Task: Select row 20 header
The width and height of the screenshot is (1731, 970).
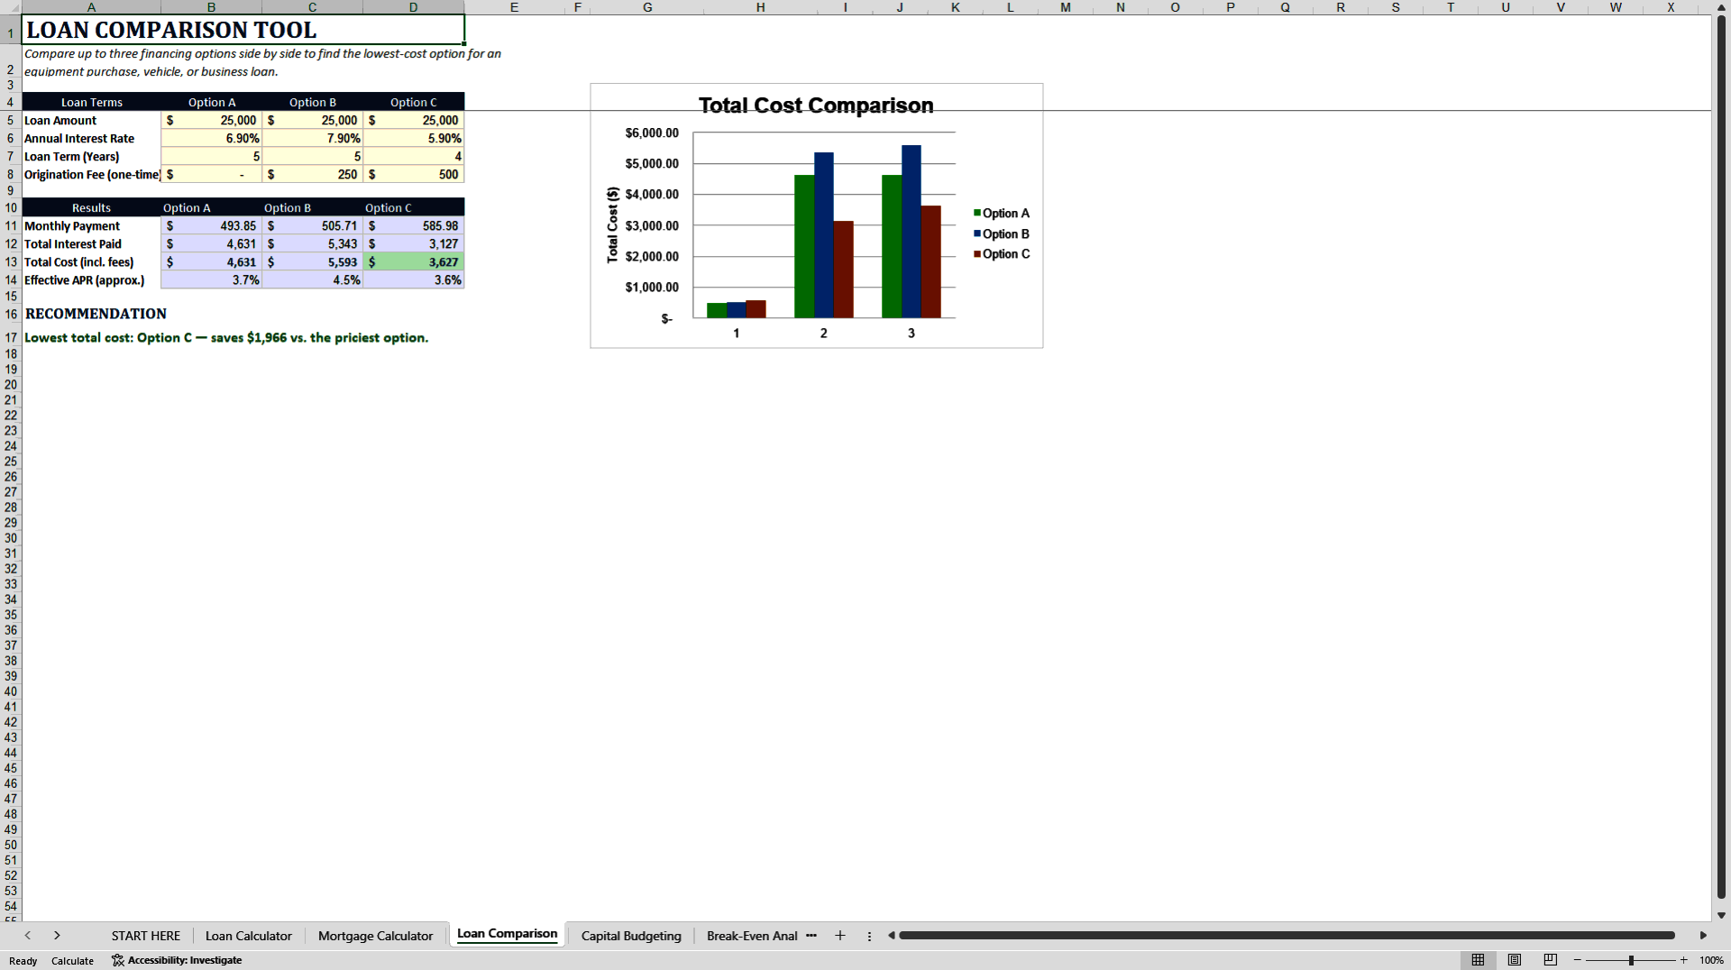Action: 11,385
